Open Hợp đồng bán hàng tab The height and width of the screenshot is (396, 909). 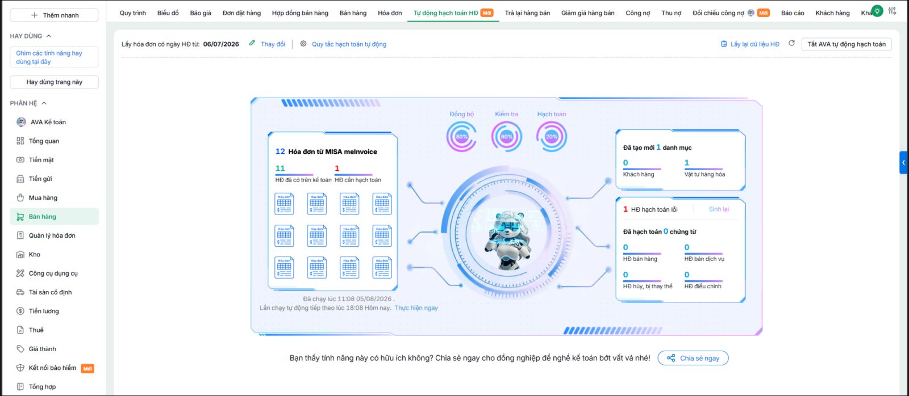tap(300, 13)
